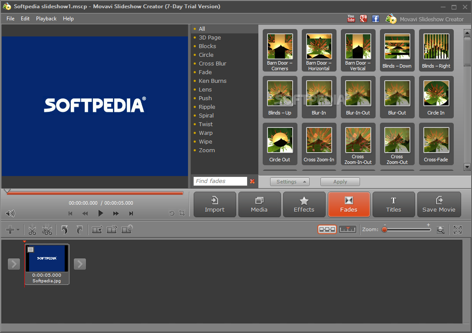Viewport: 472px width, 333px height.
Task: Open the Playback menu
Action: click(x=46, y=19)
